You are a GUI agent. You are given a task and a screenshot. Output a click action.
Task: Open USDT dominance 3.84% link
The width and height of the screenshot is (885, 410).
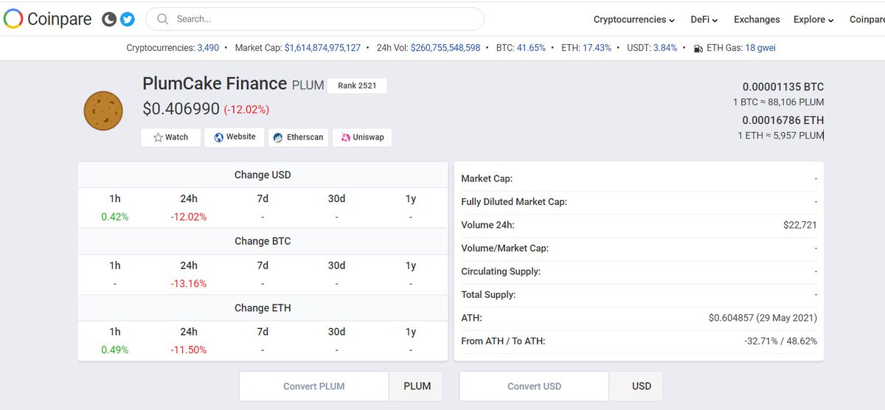click(x=665, y=48)
